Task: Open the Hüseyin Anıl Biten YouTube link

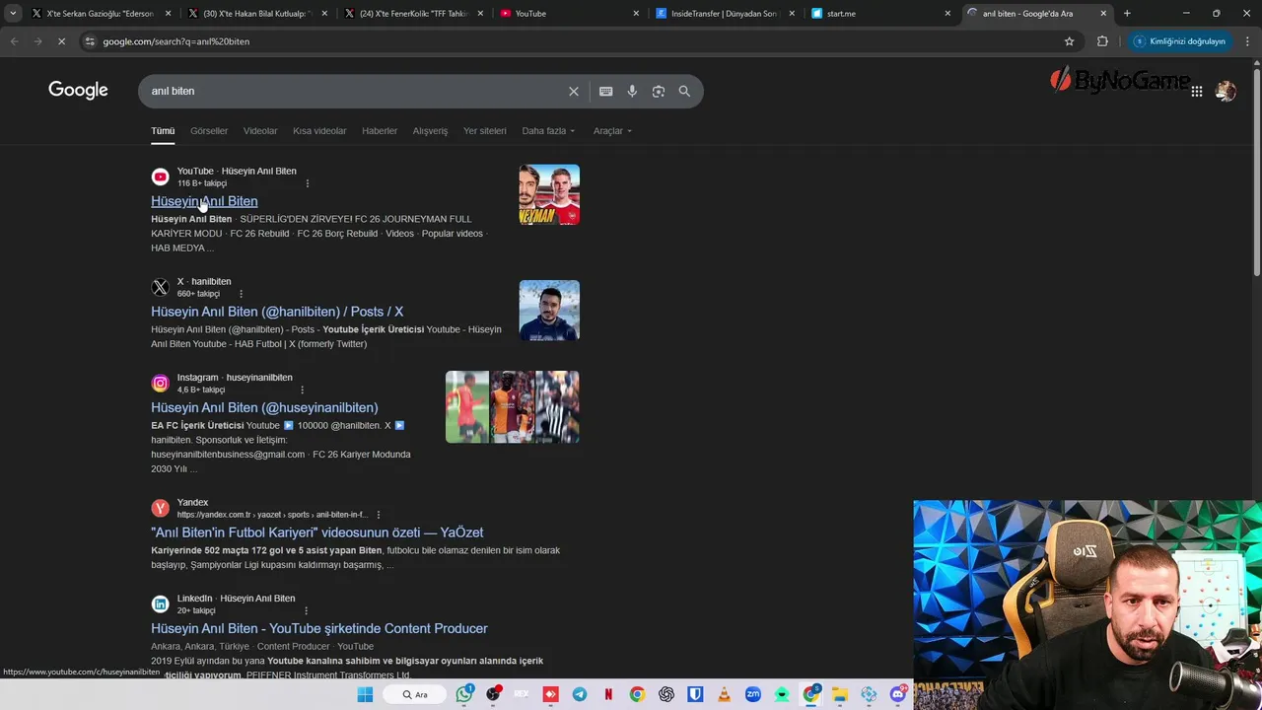Action: coord(204,201)
